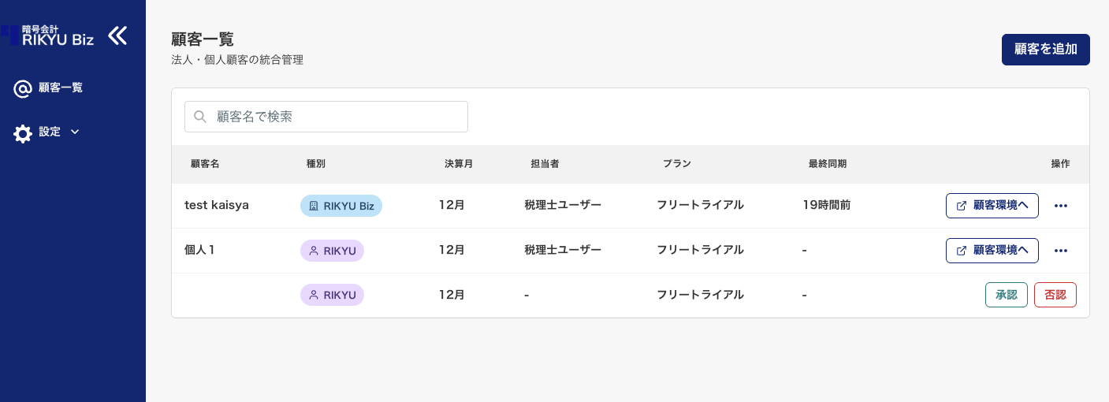Click the @ icon beside 顧客一覧

23,88
